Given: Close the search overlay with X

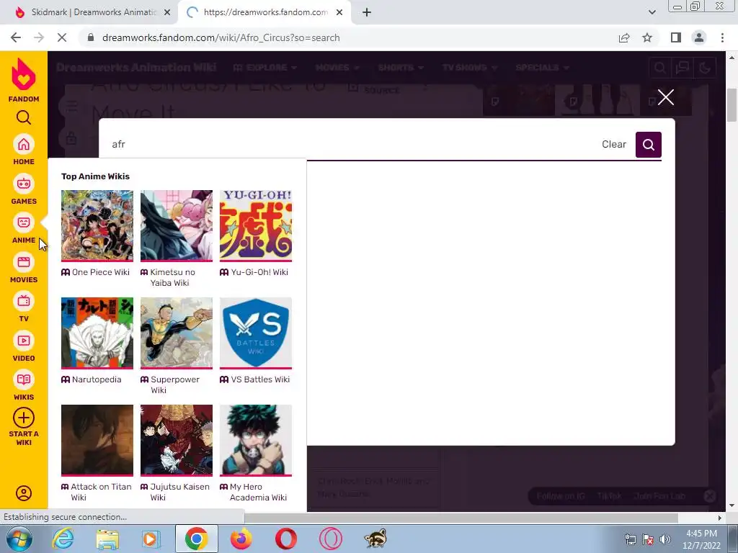Looking at the screenshot, I should [665, 97].
